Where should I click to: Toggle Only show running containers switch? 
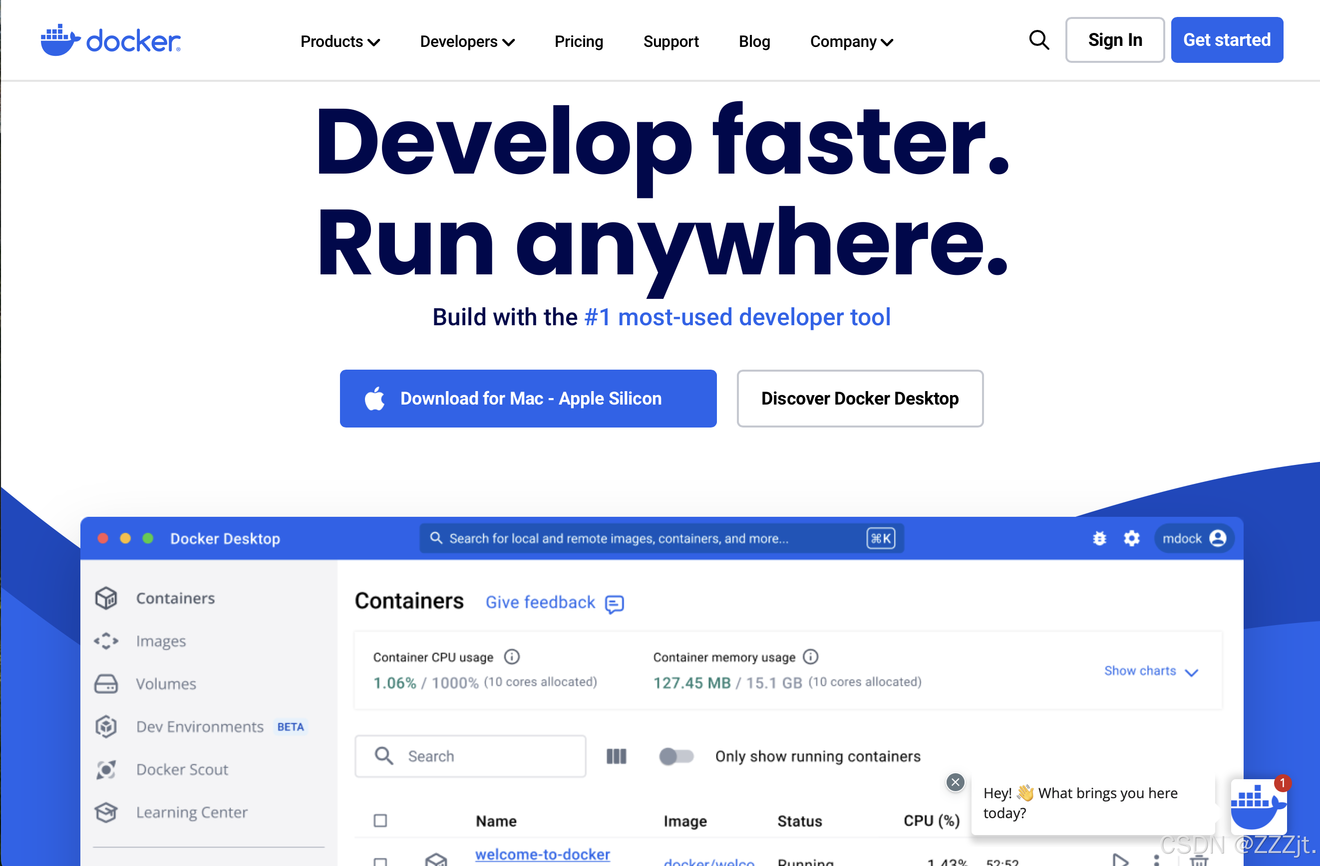point(676,756)
